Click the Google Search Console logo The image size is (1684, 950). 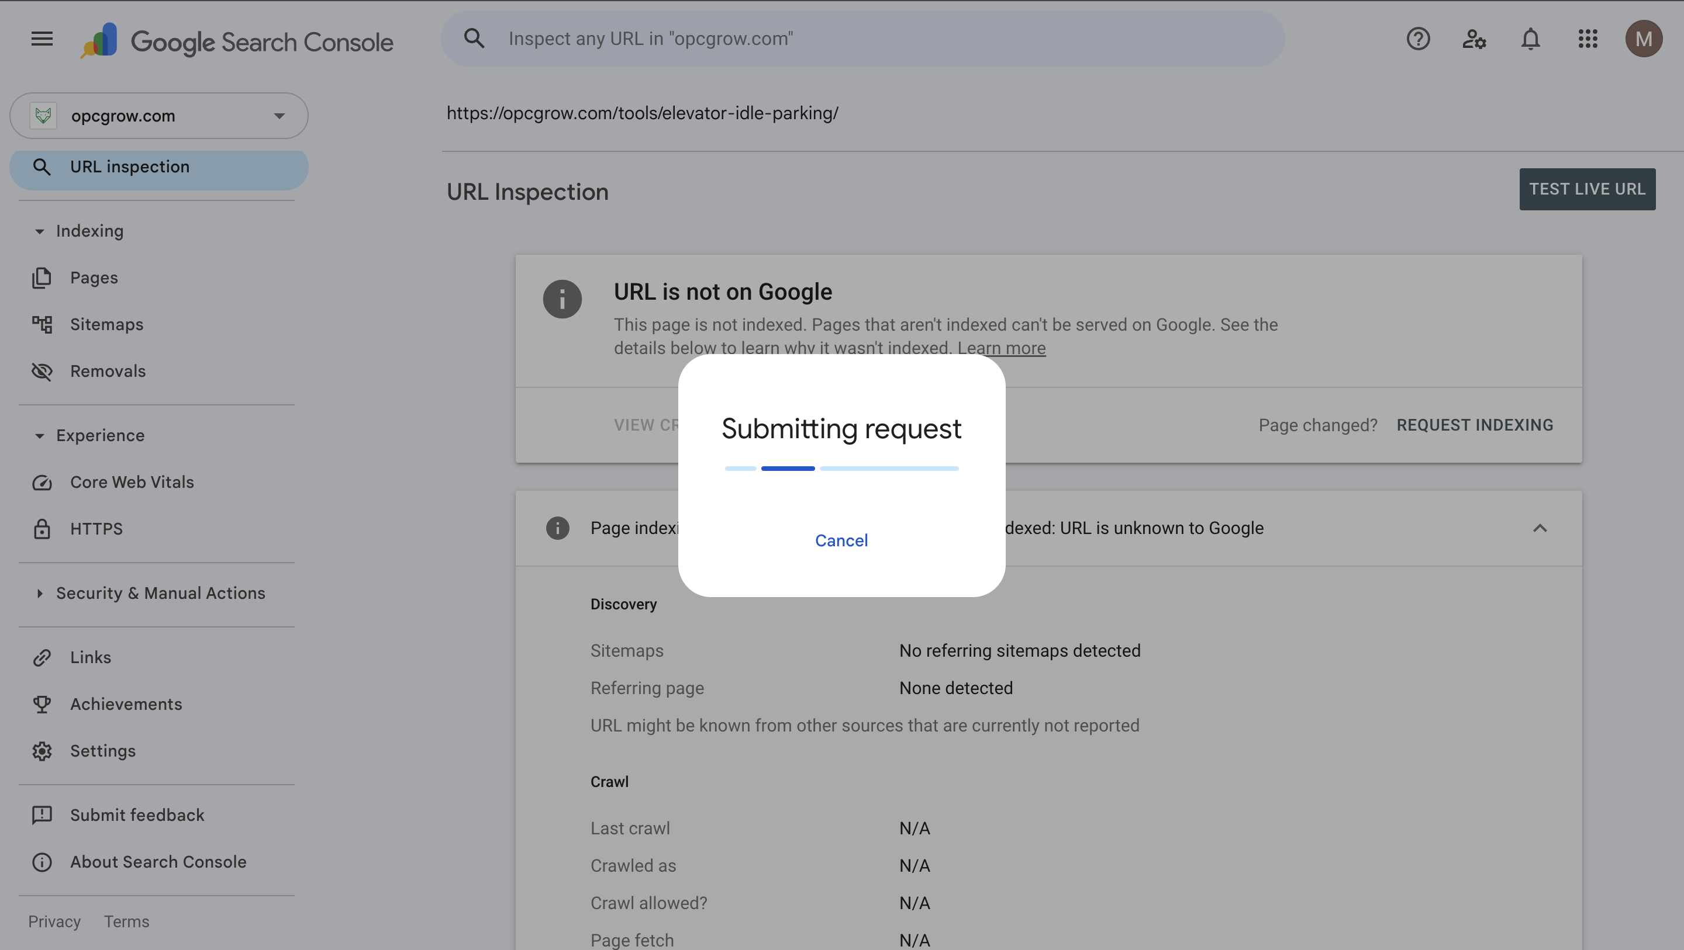click(237, 41)
